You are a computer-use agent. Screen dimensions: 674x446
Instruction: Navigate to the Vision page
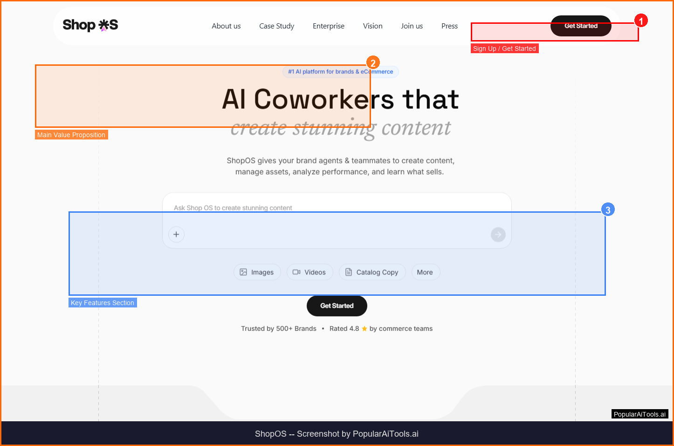[x=372, y=26]
